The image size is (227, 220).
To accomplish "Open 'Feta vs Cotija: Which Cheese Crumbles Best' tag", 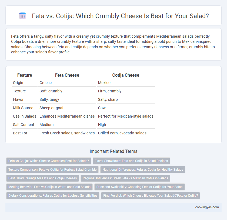I will point(49,161).
